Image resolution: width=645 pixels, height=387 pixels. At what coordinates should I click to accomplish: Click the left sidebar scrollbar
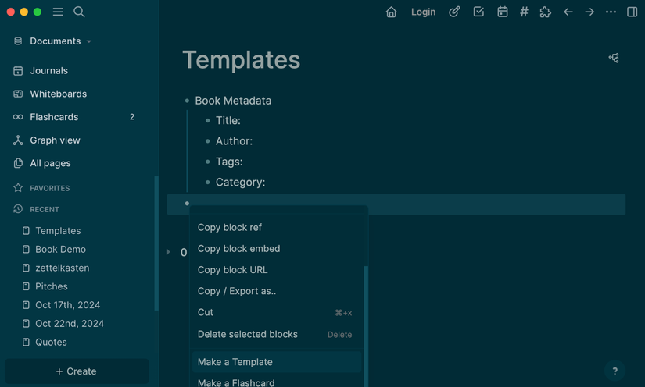pos(156,243)
